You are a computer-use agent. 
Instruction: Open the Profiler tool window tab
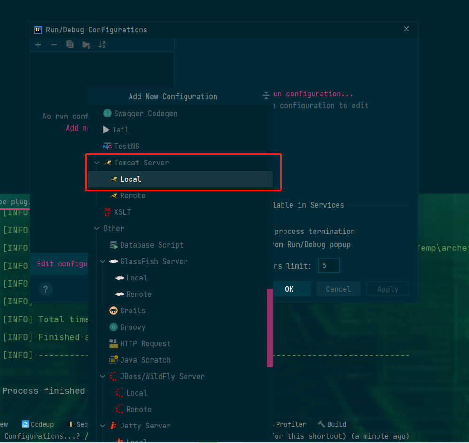tap(291, 424)
